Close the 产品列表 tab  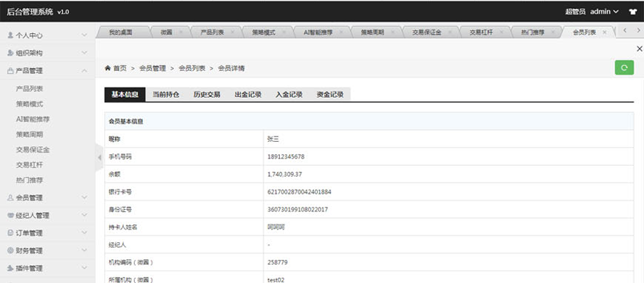[x=233, y=33]
